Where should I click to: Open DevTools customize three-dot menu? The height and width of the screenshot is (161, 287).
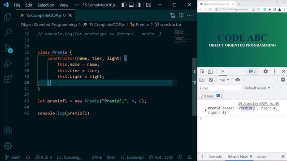click(274, 72)
